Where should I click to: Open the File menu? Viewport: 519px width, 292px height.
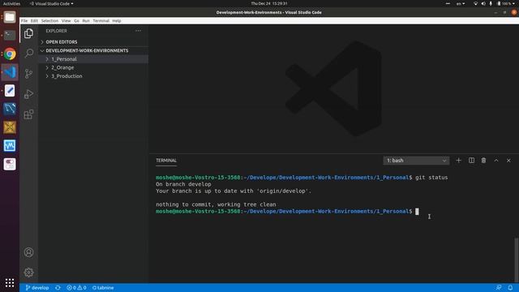(24, 21)
